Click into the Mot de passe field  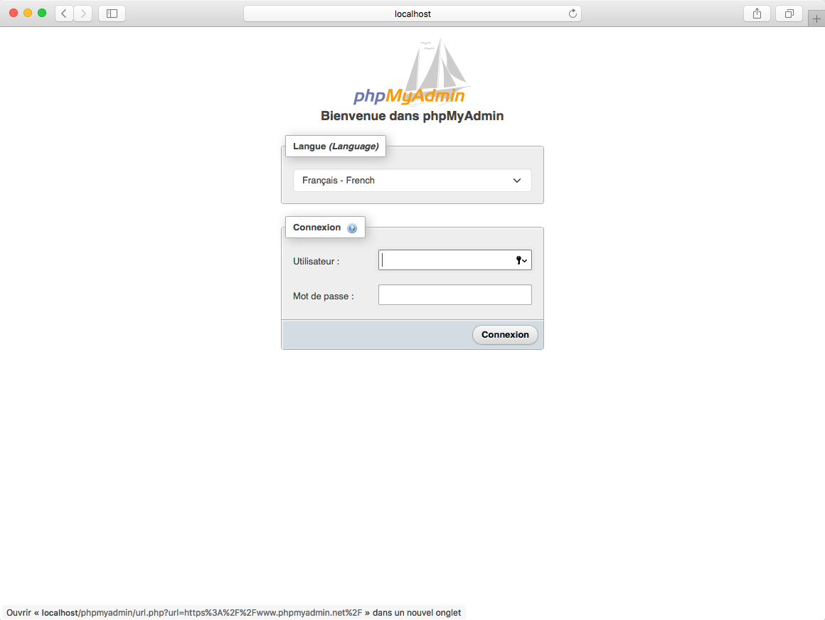tap(454, 295)
